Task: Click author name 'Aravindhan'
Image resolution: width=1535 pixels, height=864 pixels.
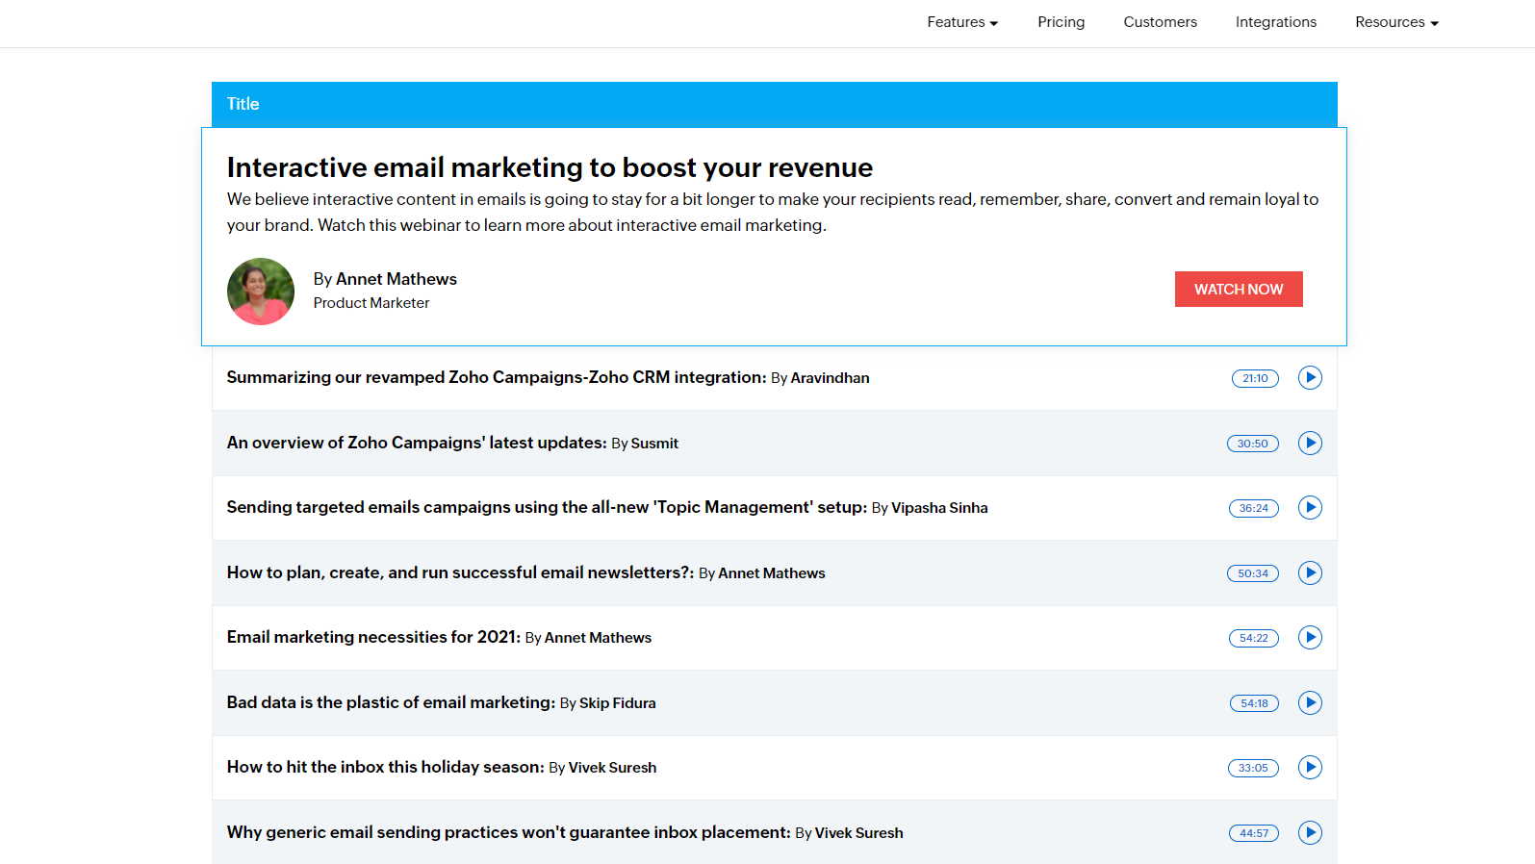Action: 830,378
